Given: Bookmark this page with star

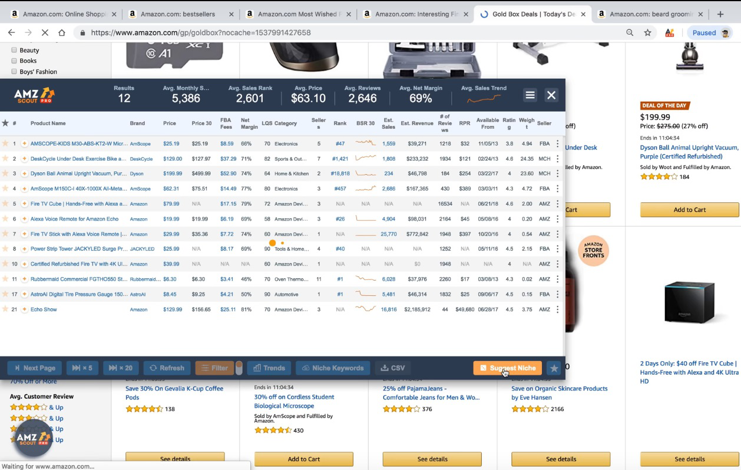Looking at the screenshot, I should tap(648, 33).
